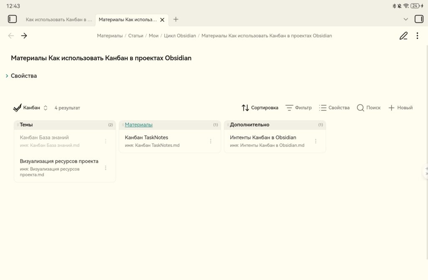Open the Фильтр filter settings

298,108
